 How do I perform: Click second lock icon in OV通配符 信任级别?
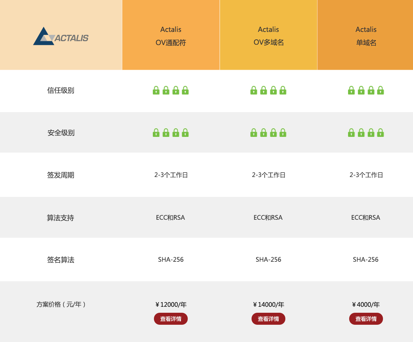(x=166, y=90)
